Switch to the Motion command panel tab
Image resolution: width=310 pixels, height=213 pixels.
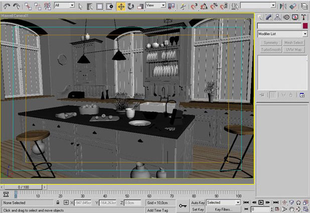tap(286, 17)
